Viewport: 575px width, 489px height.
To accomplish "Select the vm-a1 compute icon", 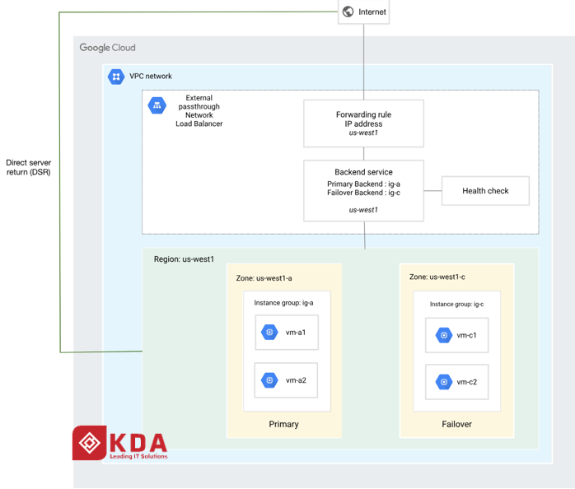I will pos(269,332).
